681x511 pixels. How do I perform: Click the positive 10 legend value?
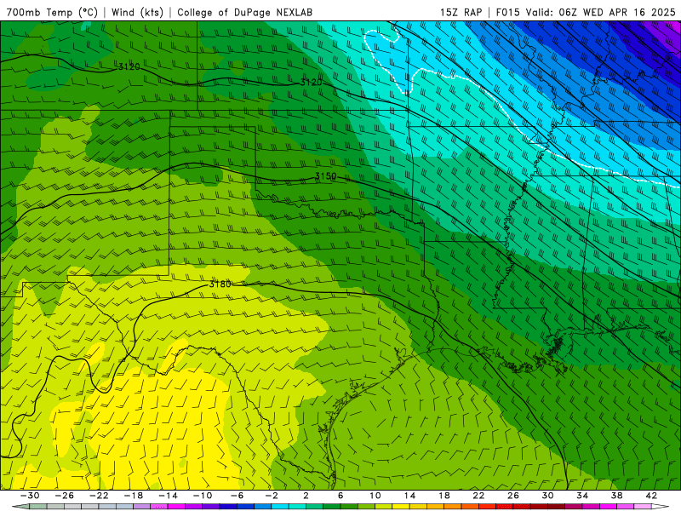375,496
